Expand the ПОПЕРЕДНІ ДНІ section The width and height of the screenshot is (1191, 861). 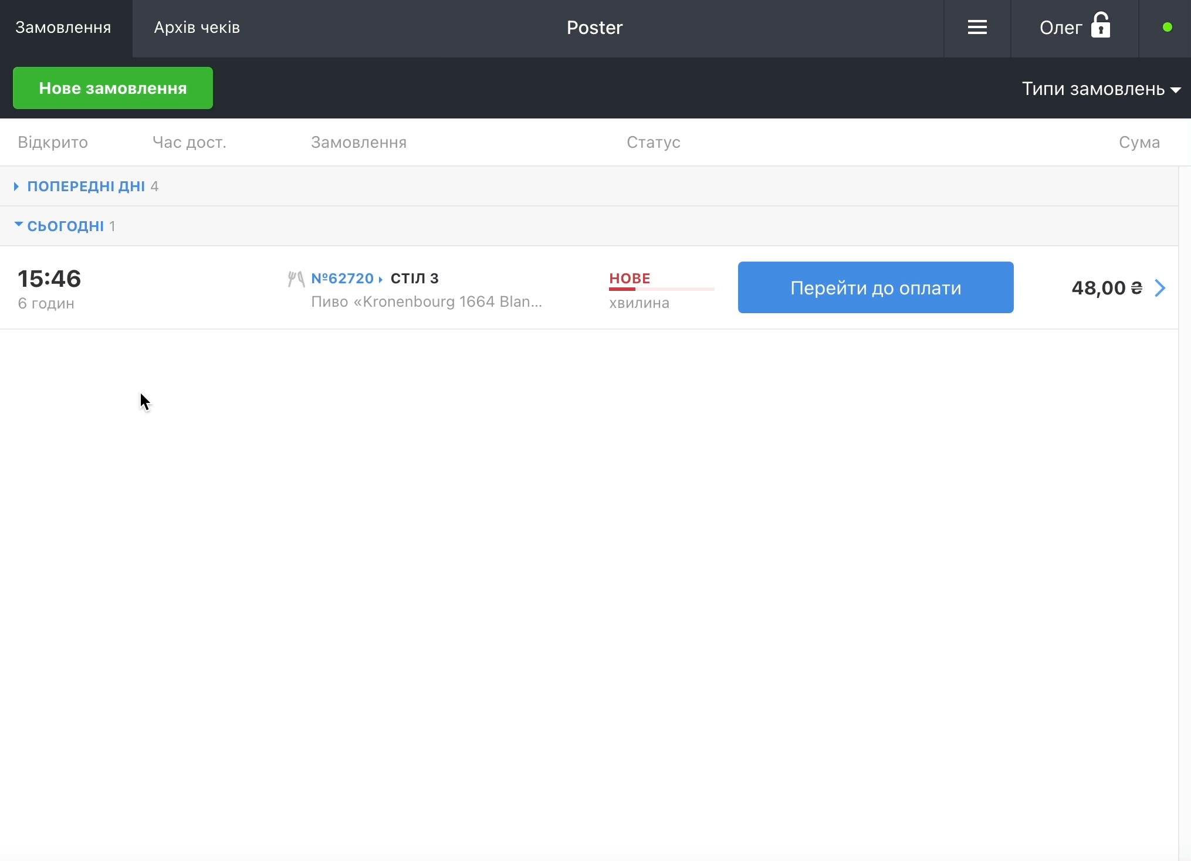point(86,187)
